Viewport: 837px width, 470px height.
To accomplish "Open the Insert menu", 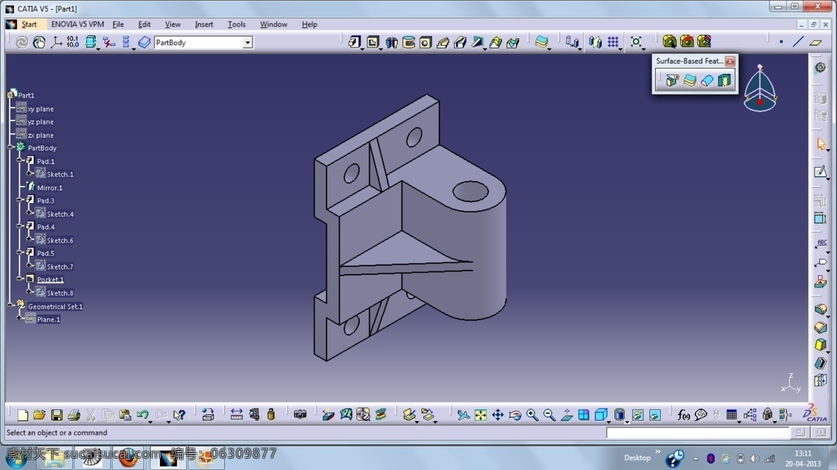I will pyautogui.click(x=204, y=24).
